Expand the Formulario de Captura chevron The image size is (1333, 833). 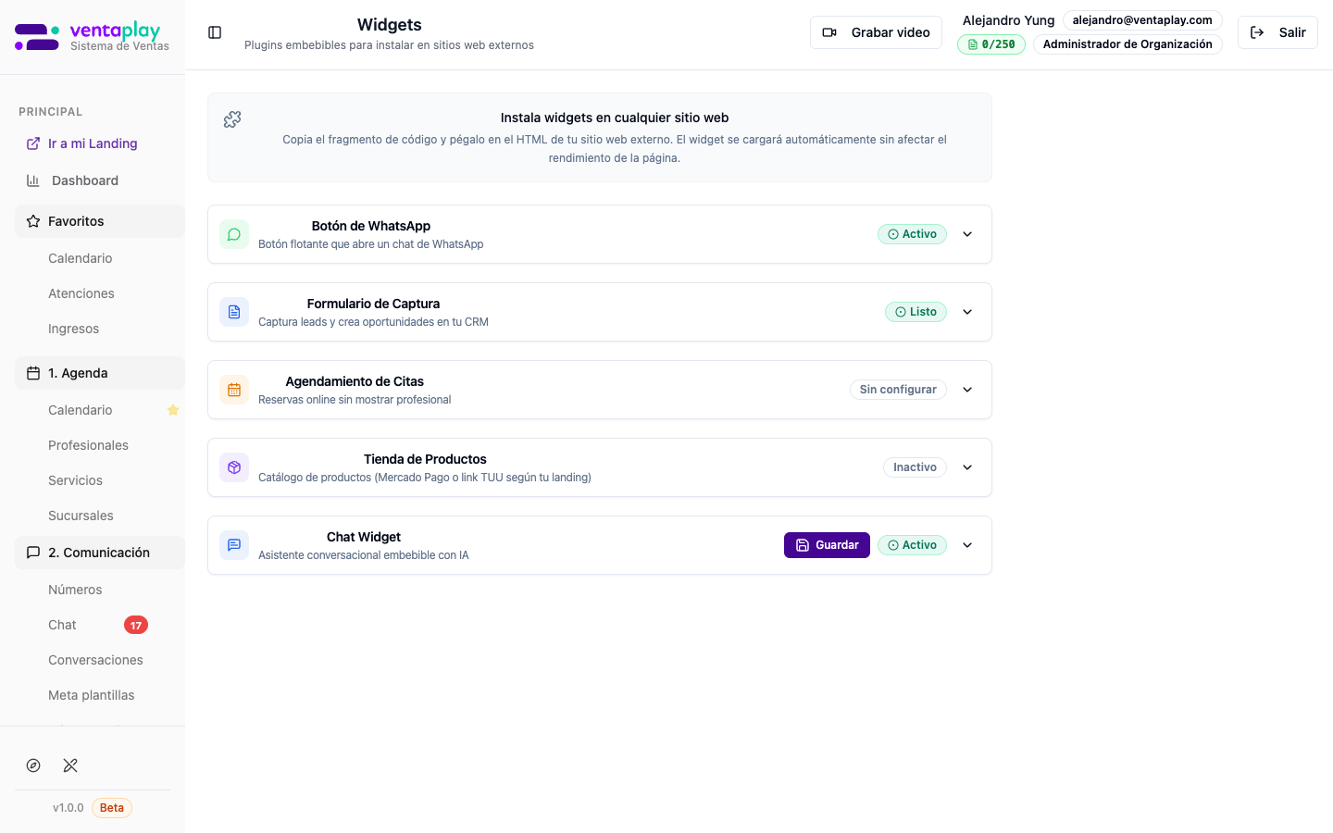point(967,312)
